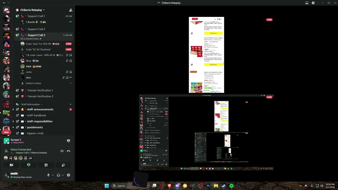Open Discord User Settings gear
The image size is (338, 190).
pyautogui.click(x=68, y=175)
